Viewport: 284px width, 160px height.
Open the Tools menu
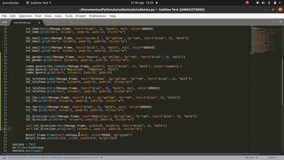[69, 16]
